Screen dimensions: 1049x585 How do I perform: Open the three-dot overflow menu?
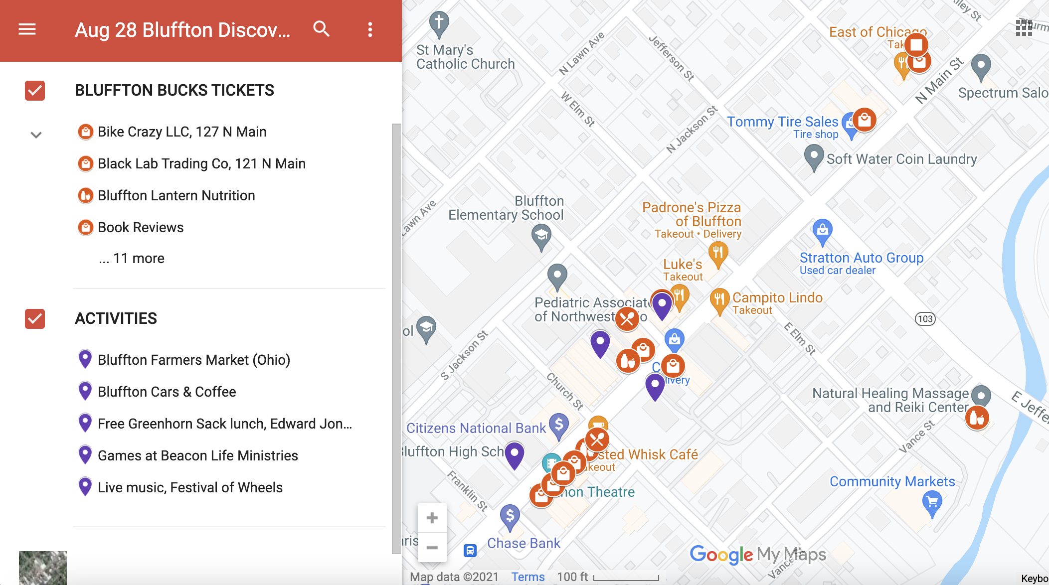370,29
